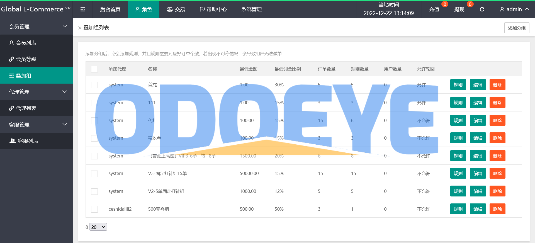Check the row checkbox for 代打

[94, 120]
